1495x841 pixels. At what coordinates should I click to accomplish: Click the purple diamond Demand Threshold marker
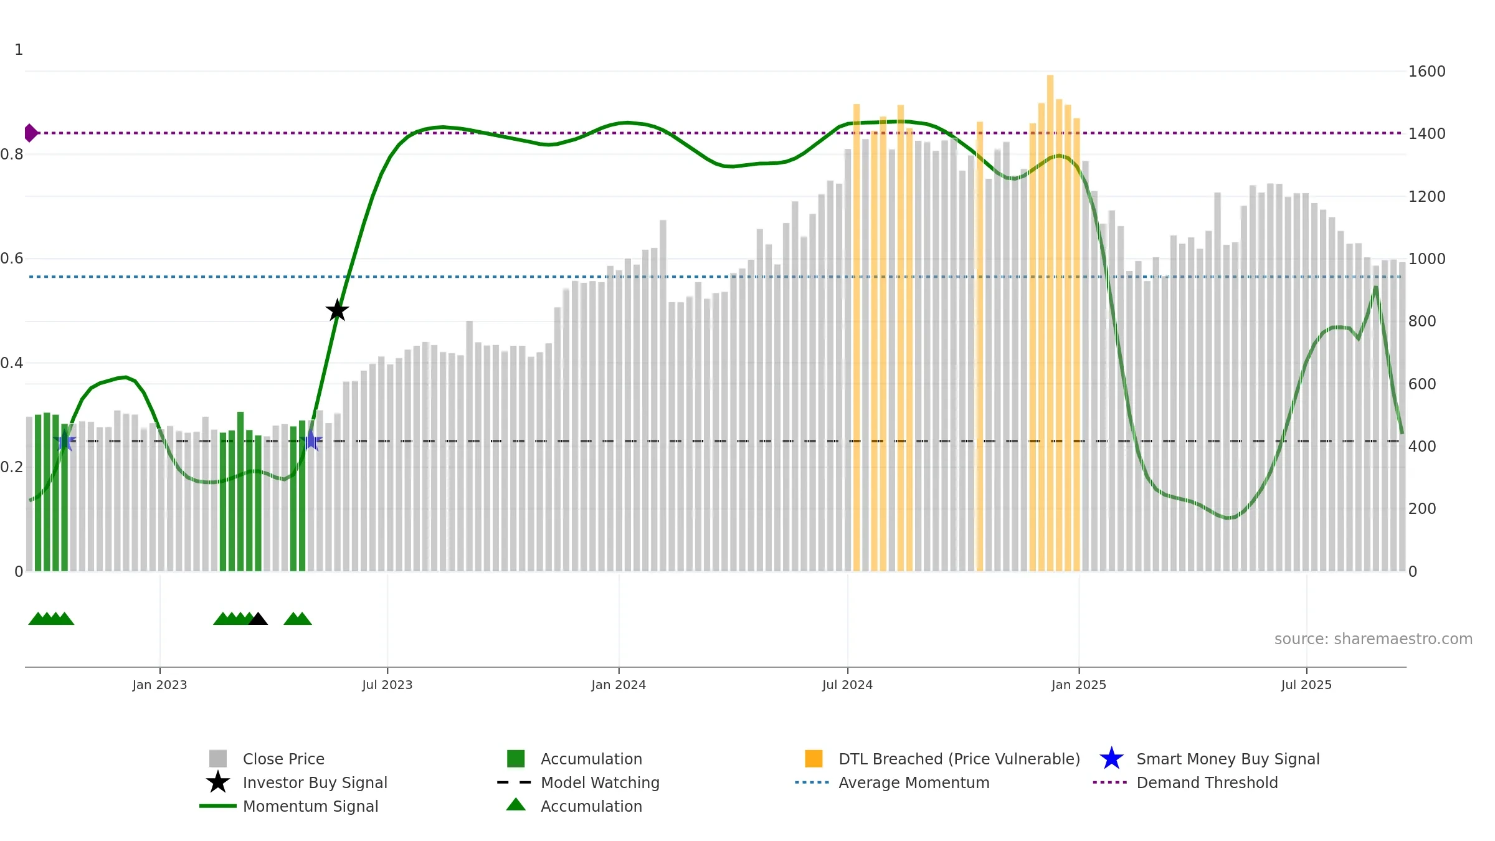click(x=31, y=133)
